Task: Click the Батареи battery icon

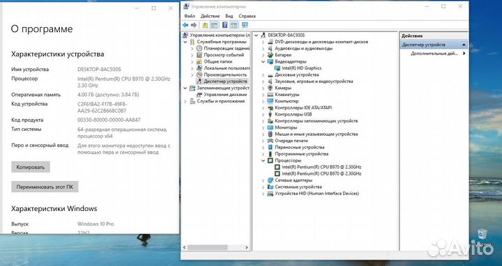Action: 271,55
